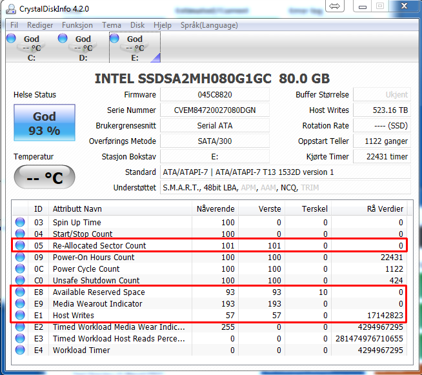Open the Språk(Language) menu
This screenshot has height=375, width=422.
pyautogui.click(x=209, y=25)
